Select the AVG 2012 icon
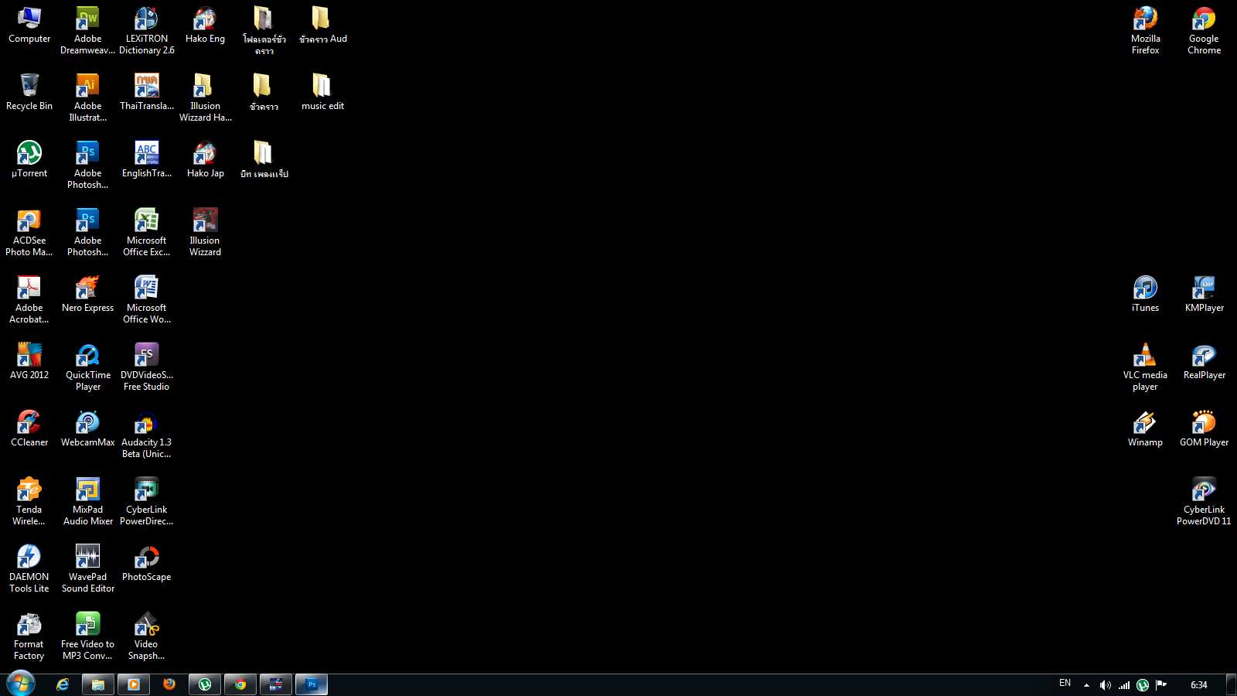 point(29,361)
